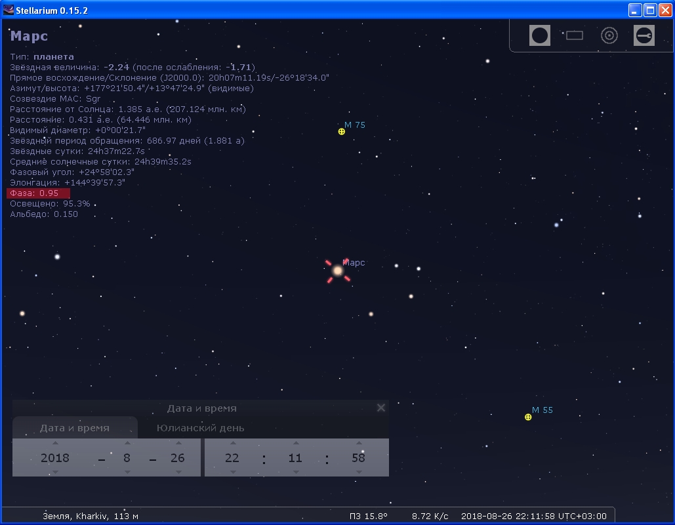The width and height of the screenshot is (675, 525).
Task: Click the Stellarium icon in the title bar
Action: 9,10
